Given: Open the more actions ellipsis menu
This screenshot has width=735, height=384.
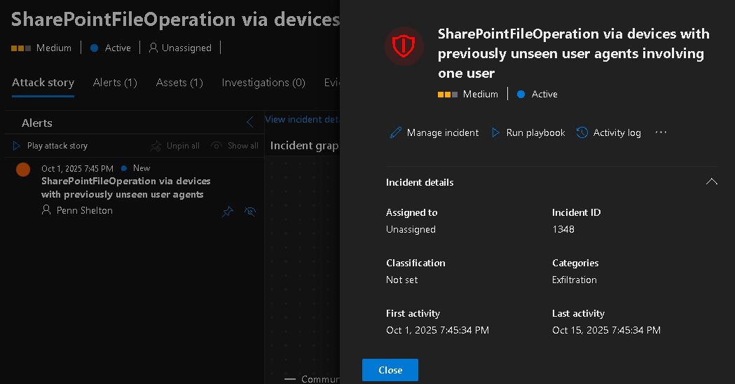Looking at the screenshot, I should [x=661, y=132].
